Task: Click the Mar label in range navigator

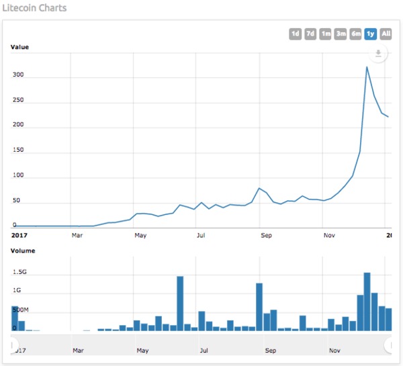Action: click(x=78, y=351)
